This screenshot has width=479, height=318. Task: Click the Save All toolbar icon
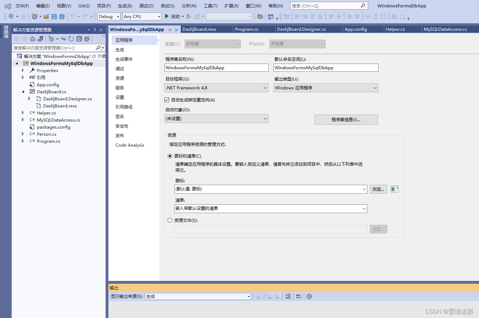point(62,16)
